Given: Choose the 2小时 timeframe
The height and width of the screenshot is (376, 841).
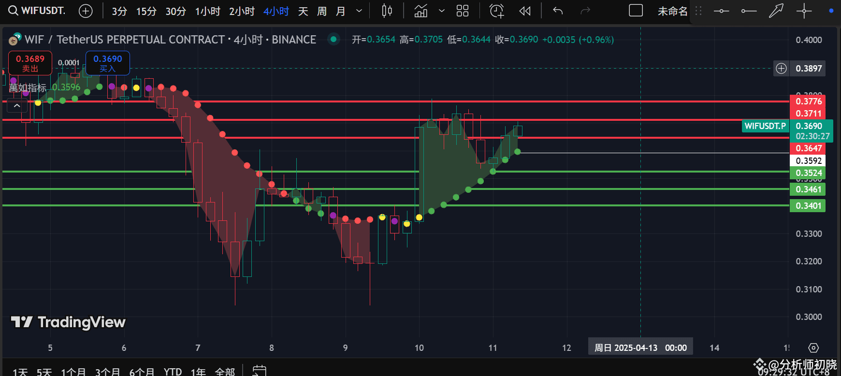Looking at the screenshot, I should 242,11.
